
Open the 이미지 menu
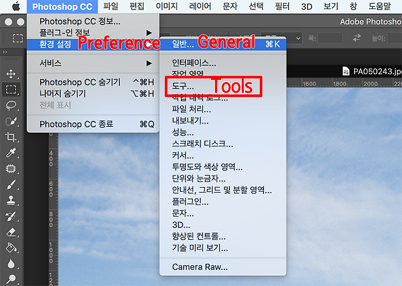coord(166,7)
